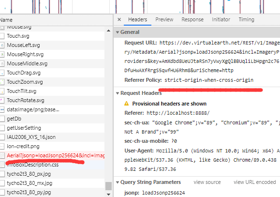Switch to the Preview tab

tap(164, 19)
